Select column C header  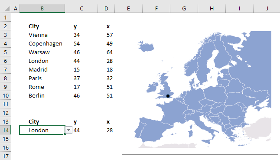(x=81, y=9)
